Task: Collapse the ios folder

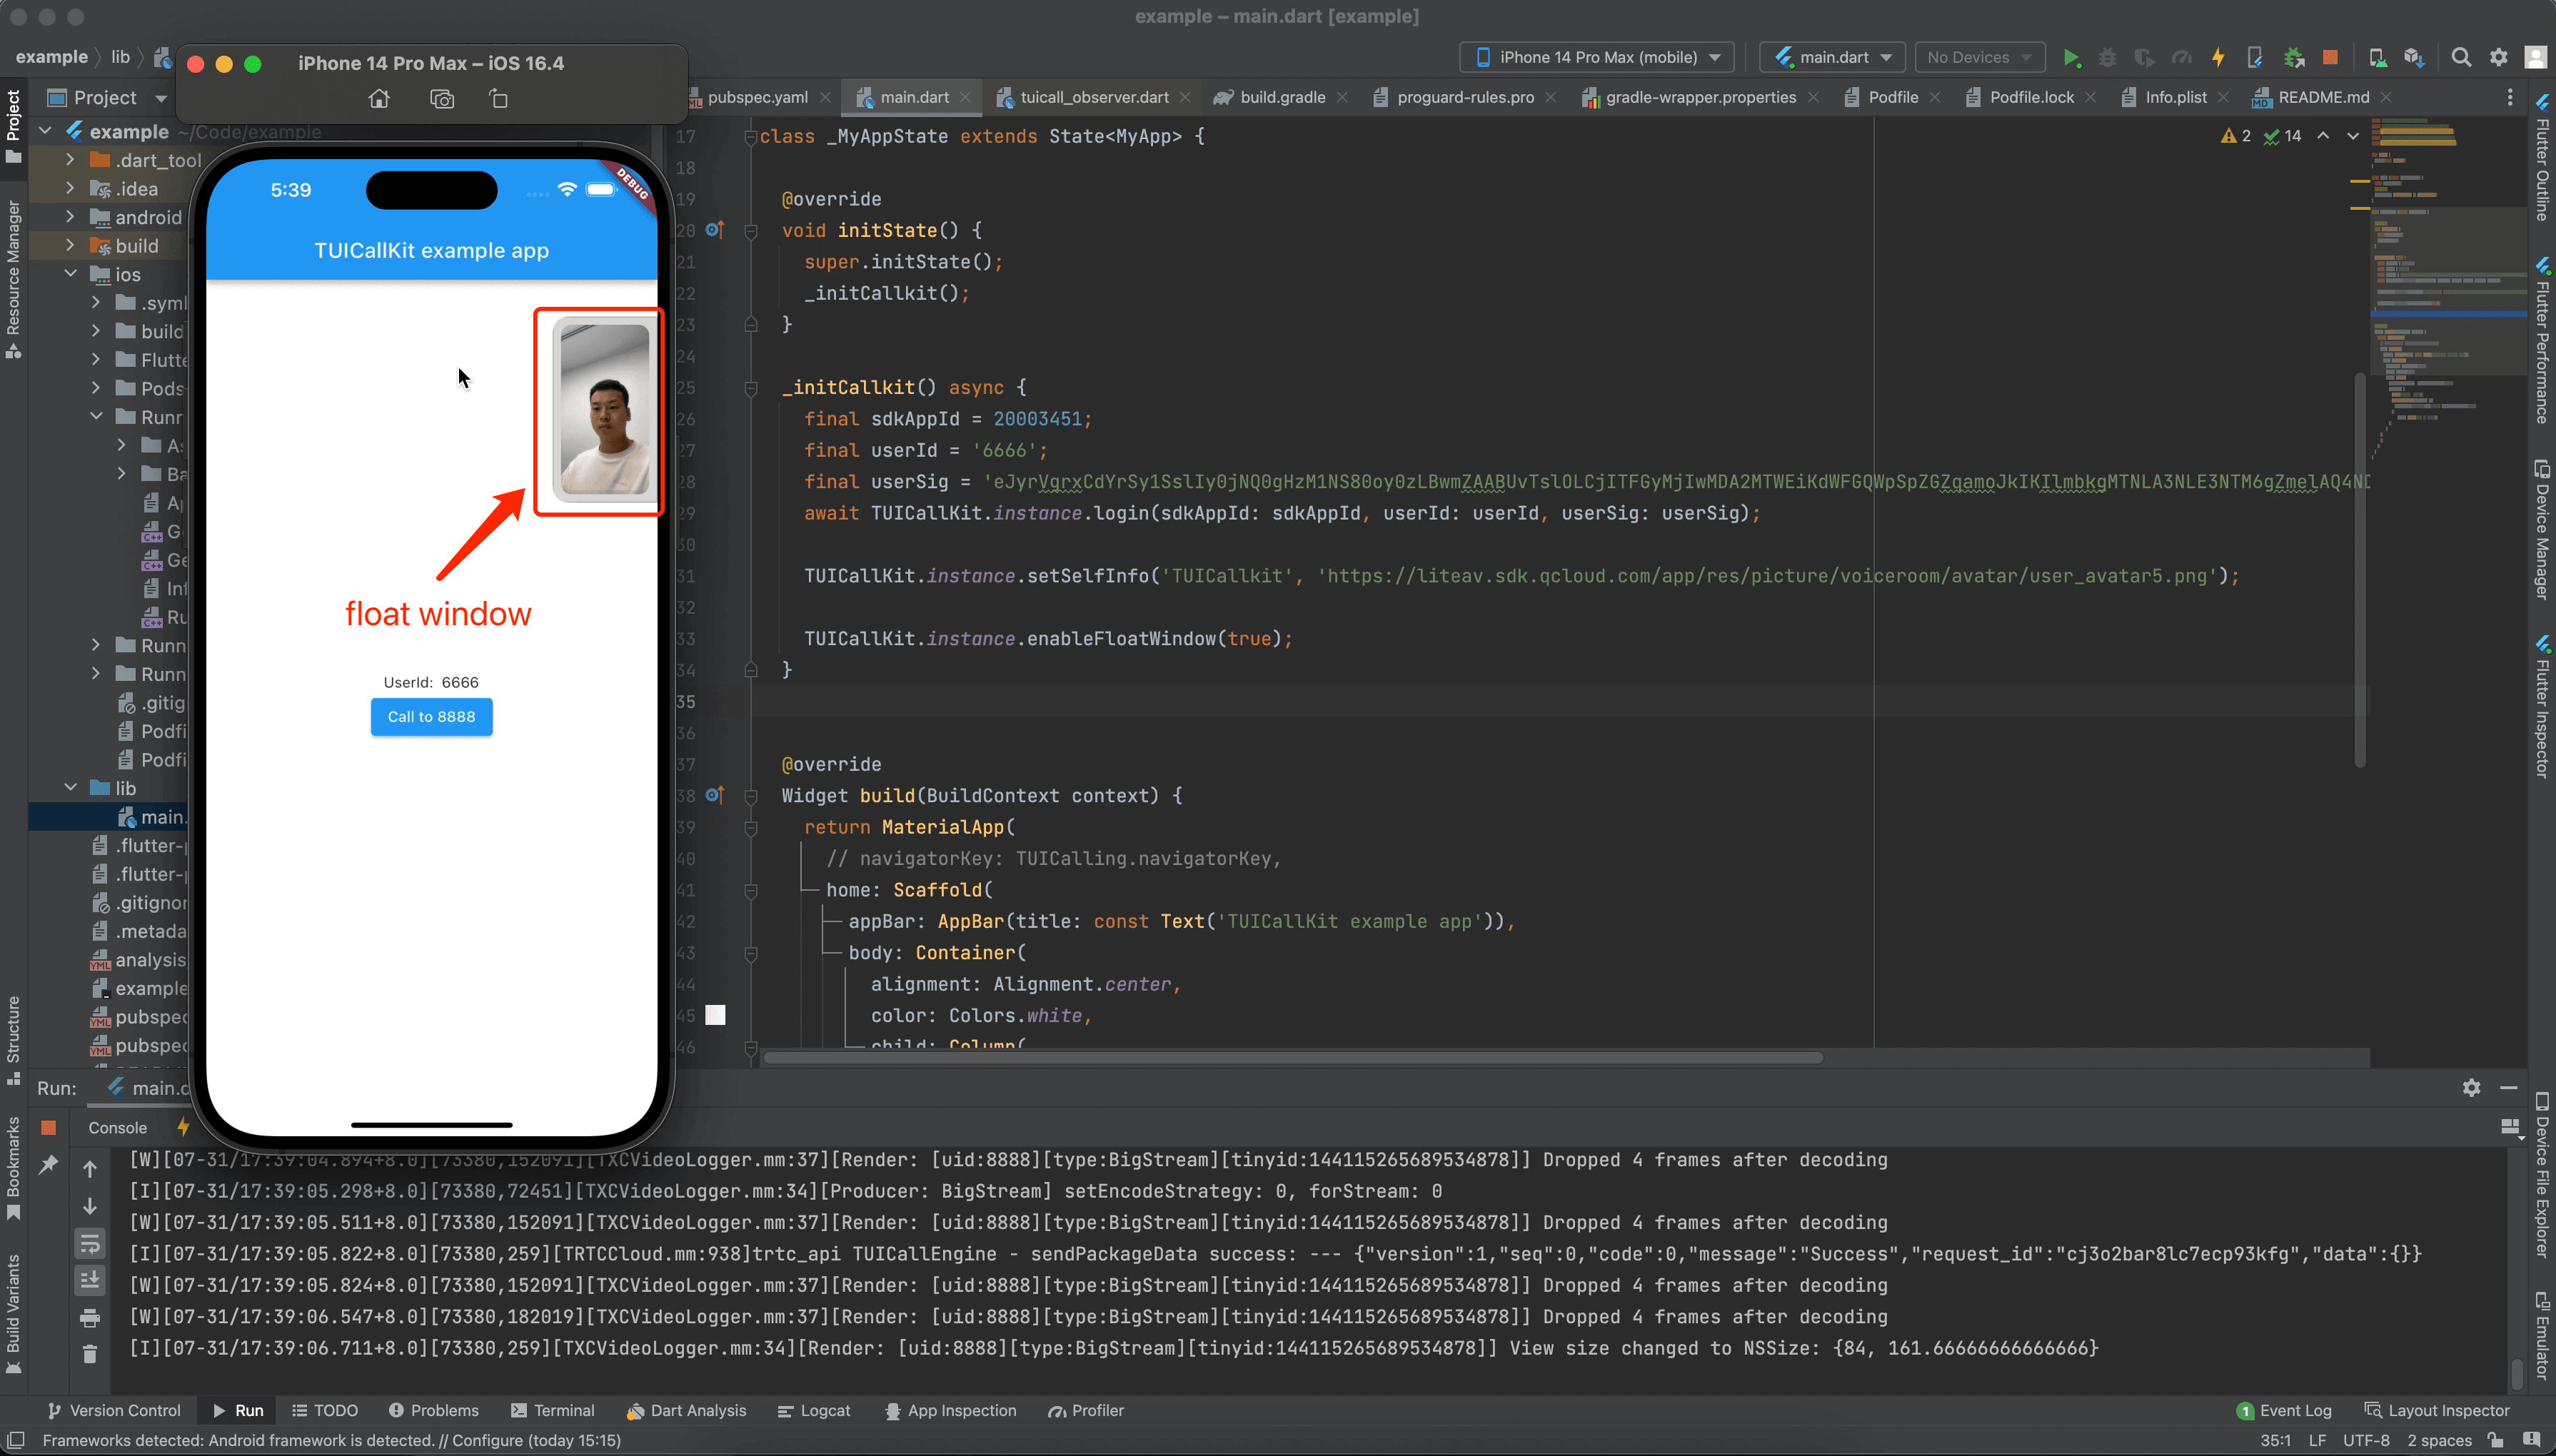Action: [x=70, y=274]
